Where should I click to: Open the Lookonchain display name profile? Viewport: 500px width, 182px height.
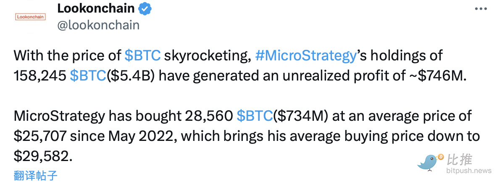point(96,8)
